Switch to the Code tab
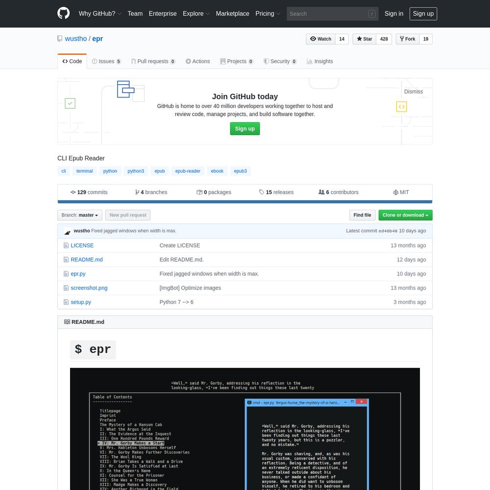490x490 pixels. pyautogui.click(x=72, y=62)
